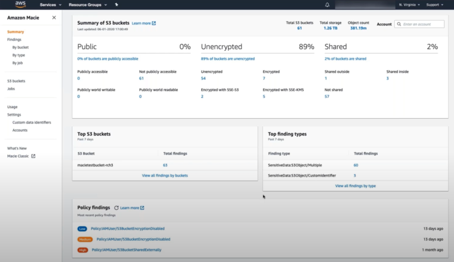Image resolution: width=454 pixels, height=262 pixels.
Task: Open findings By bucket
Action: pyautogui.click(x=20, y=47)
